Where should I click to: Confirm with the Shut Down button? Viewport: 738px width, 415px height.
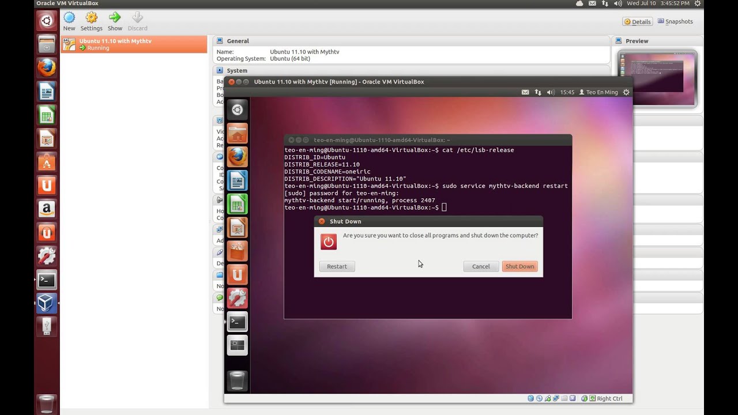point(519,266)
